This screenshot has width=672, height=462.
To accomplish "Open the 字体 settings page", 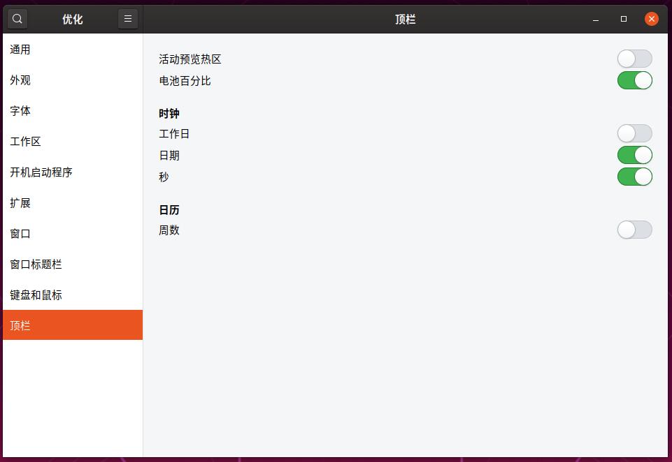I will [73, 111].
